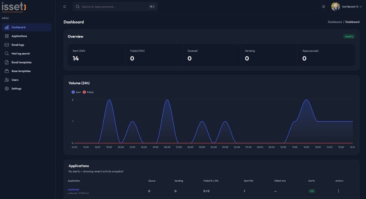This screenshot has width=366, height=199.
Task: Click the Dashboard bar chart icon in sidebar
Action: tap(7, 27)
